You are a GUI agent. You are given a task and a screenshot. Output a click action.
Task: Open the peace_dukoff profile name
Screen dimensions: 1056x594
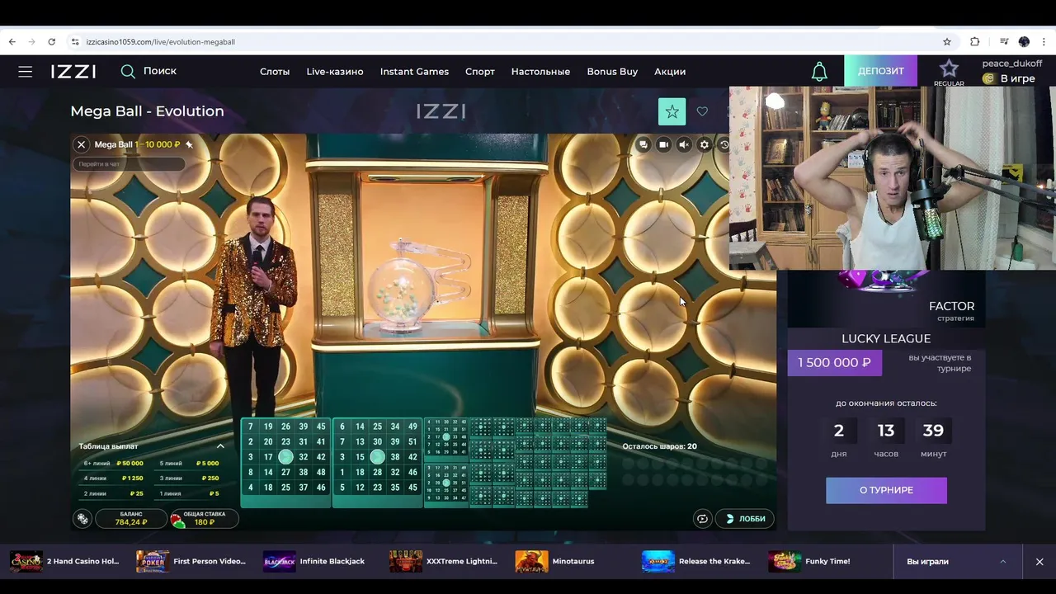pos(1011,64)
